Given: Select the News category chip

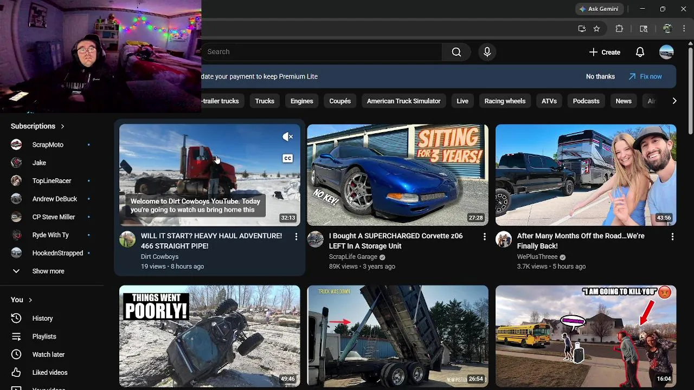Looking at the screenshot, I should coord(624,101).
